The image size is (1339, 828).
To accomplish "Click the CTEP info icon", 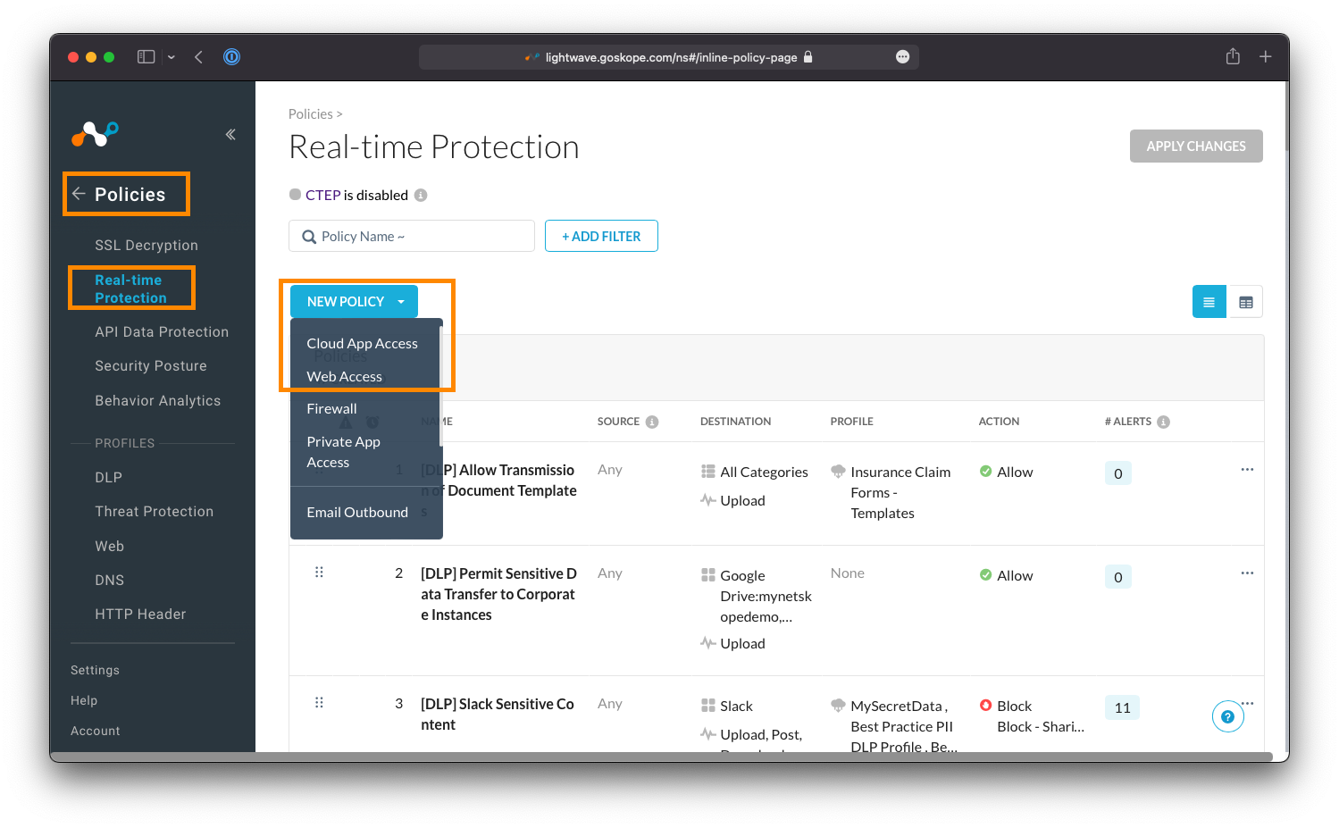I will (x=421, y=196).
